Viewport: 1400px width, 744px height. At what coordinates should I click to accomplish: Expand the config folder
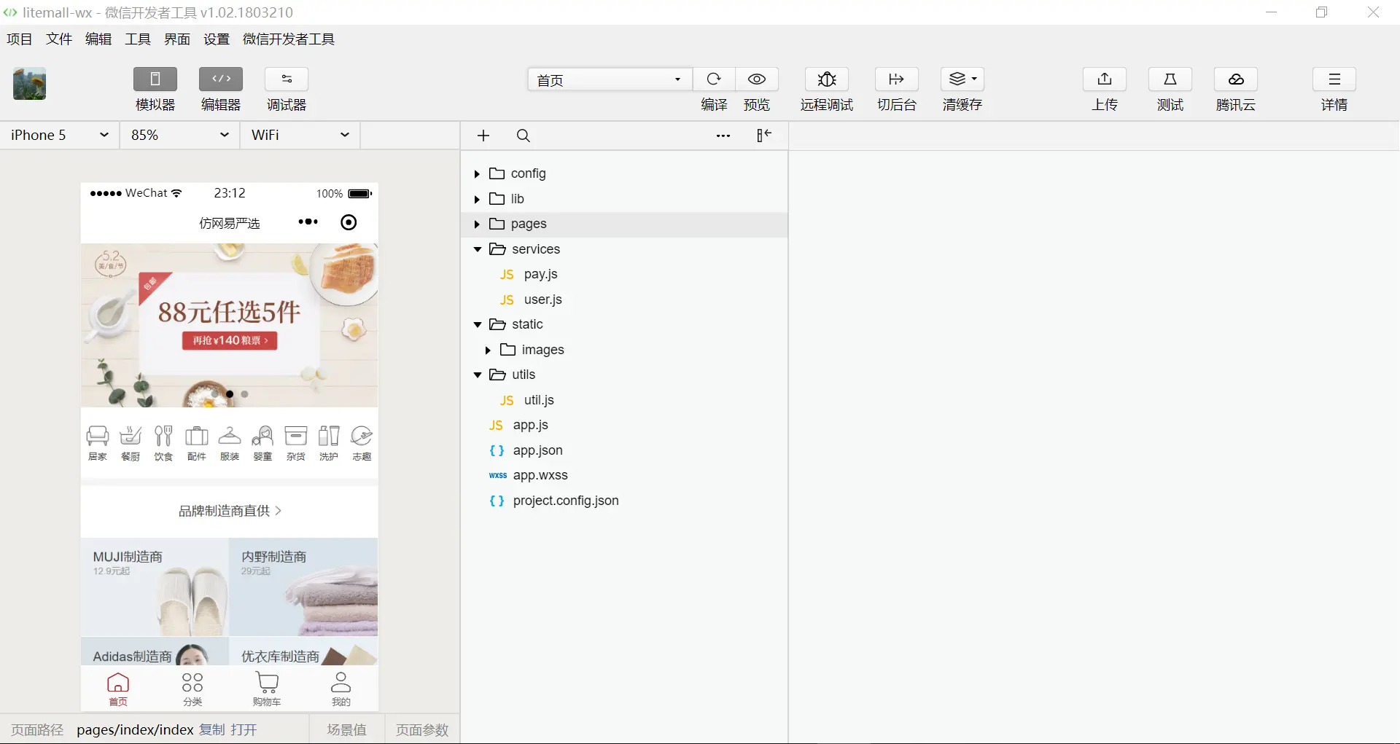pyautogui.click(x=625, y=173)
